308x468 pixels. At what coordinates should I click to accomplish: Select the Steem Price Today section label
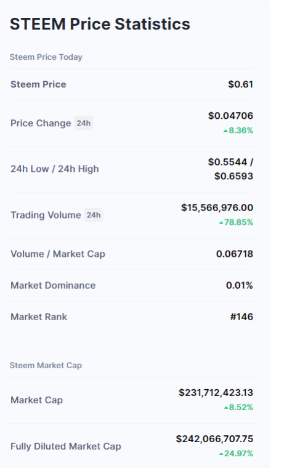(46, 57)
